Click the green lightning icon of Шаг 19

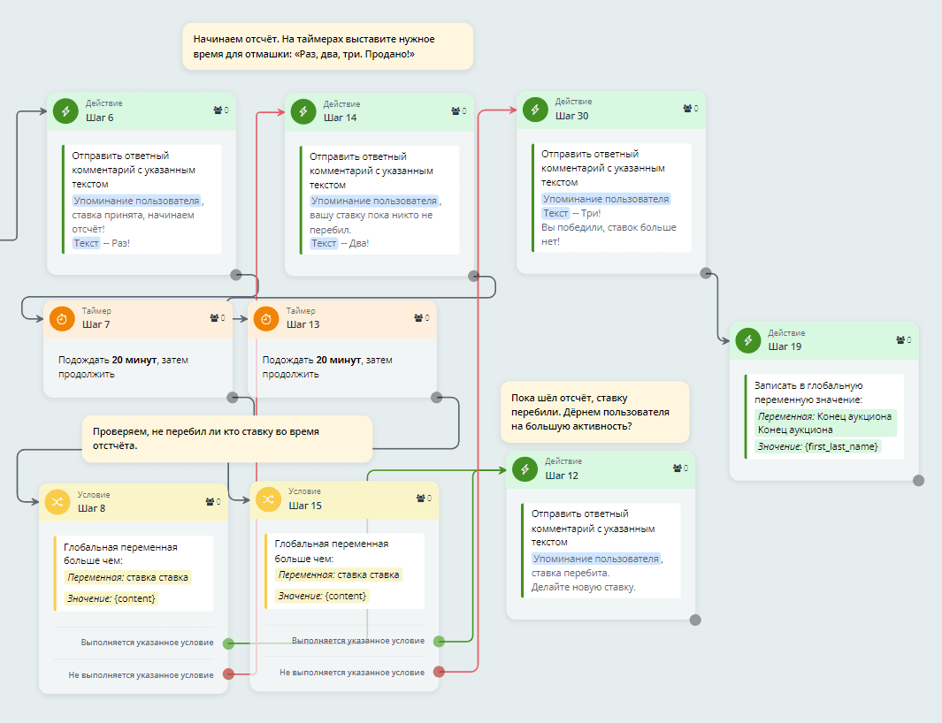(x=747, y=339)
